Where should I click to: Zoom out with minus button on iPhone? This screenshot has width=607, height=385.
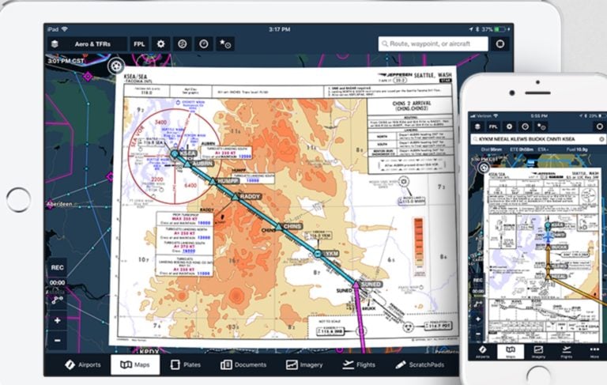[478, 334]
